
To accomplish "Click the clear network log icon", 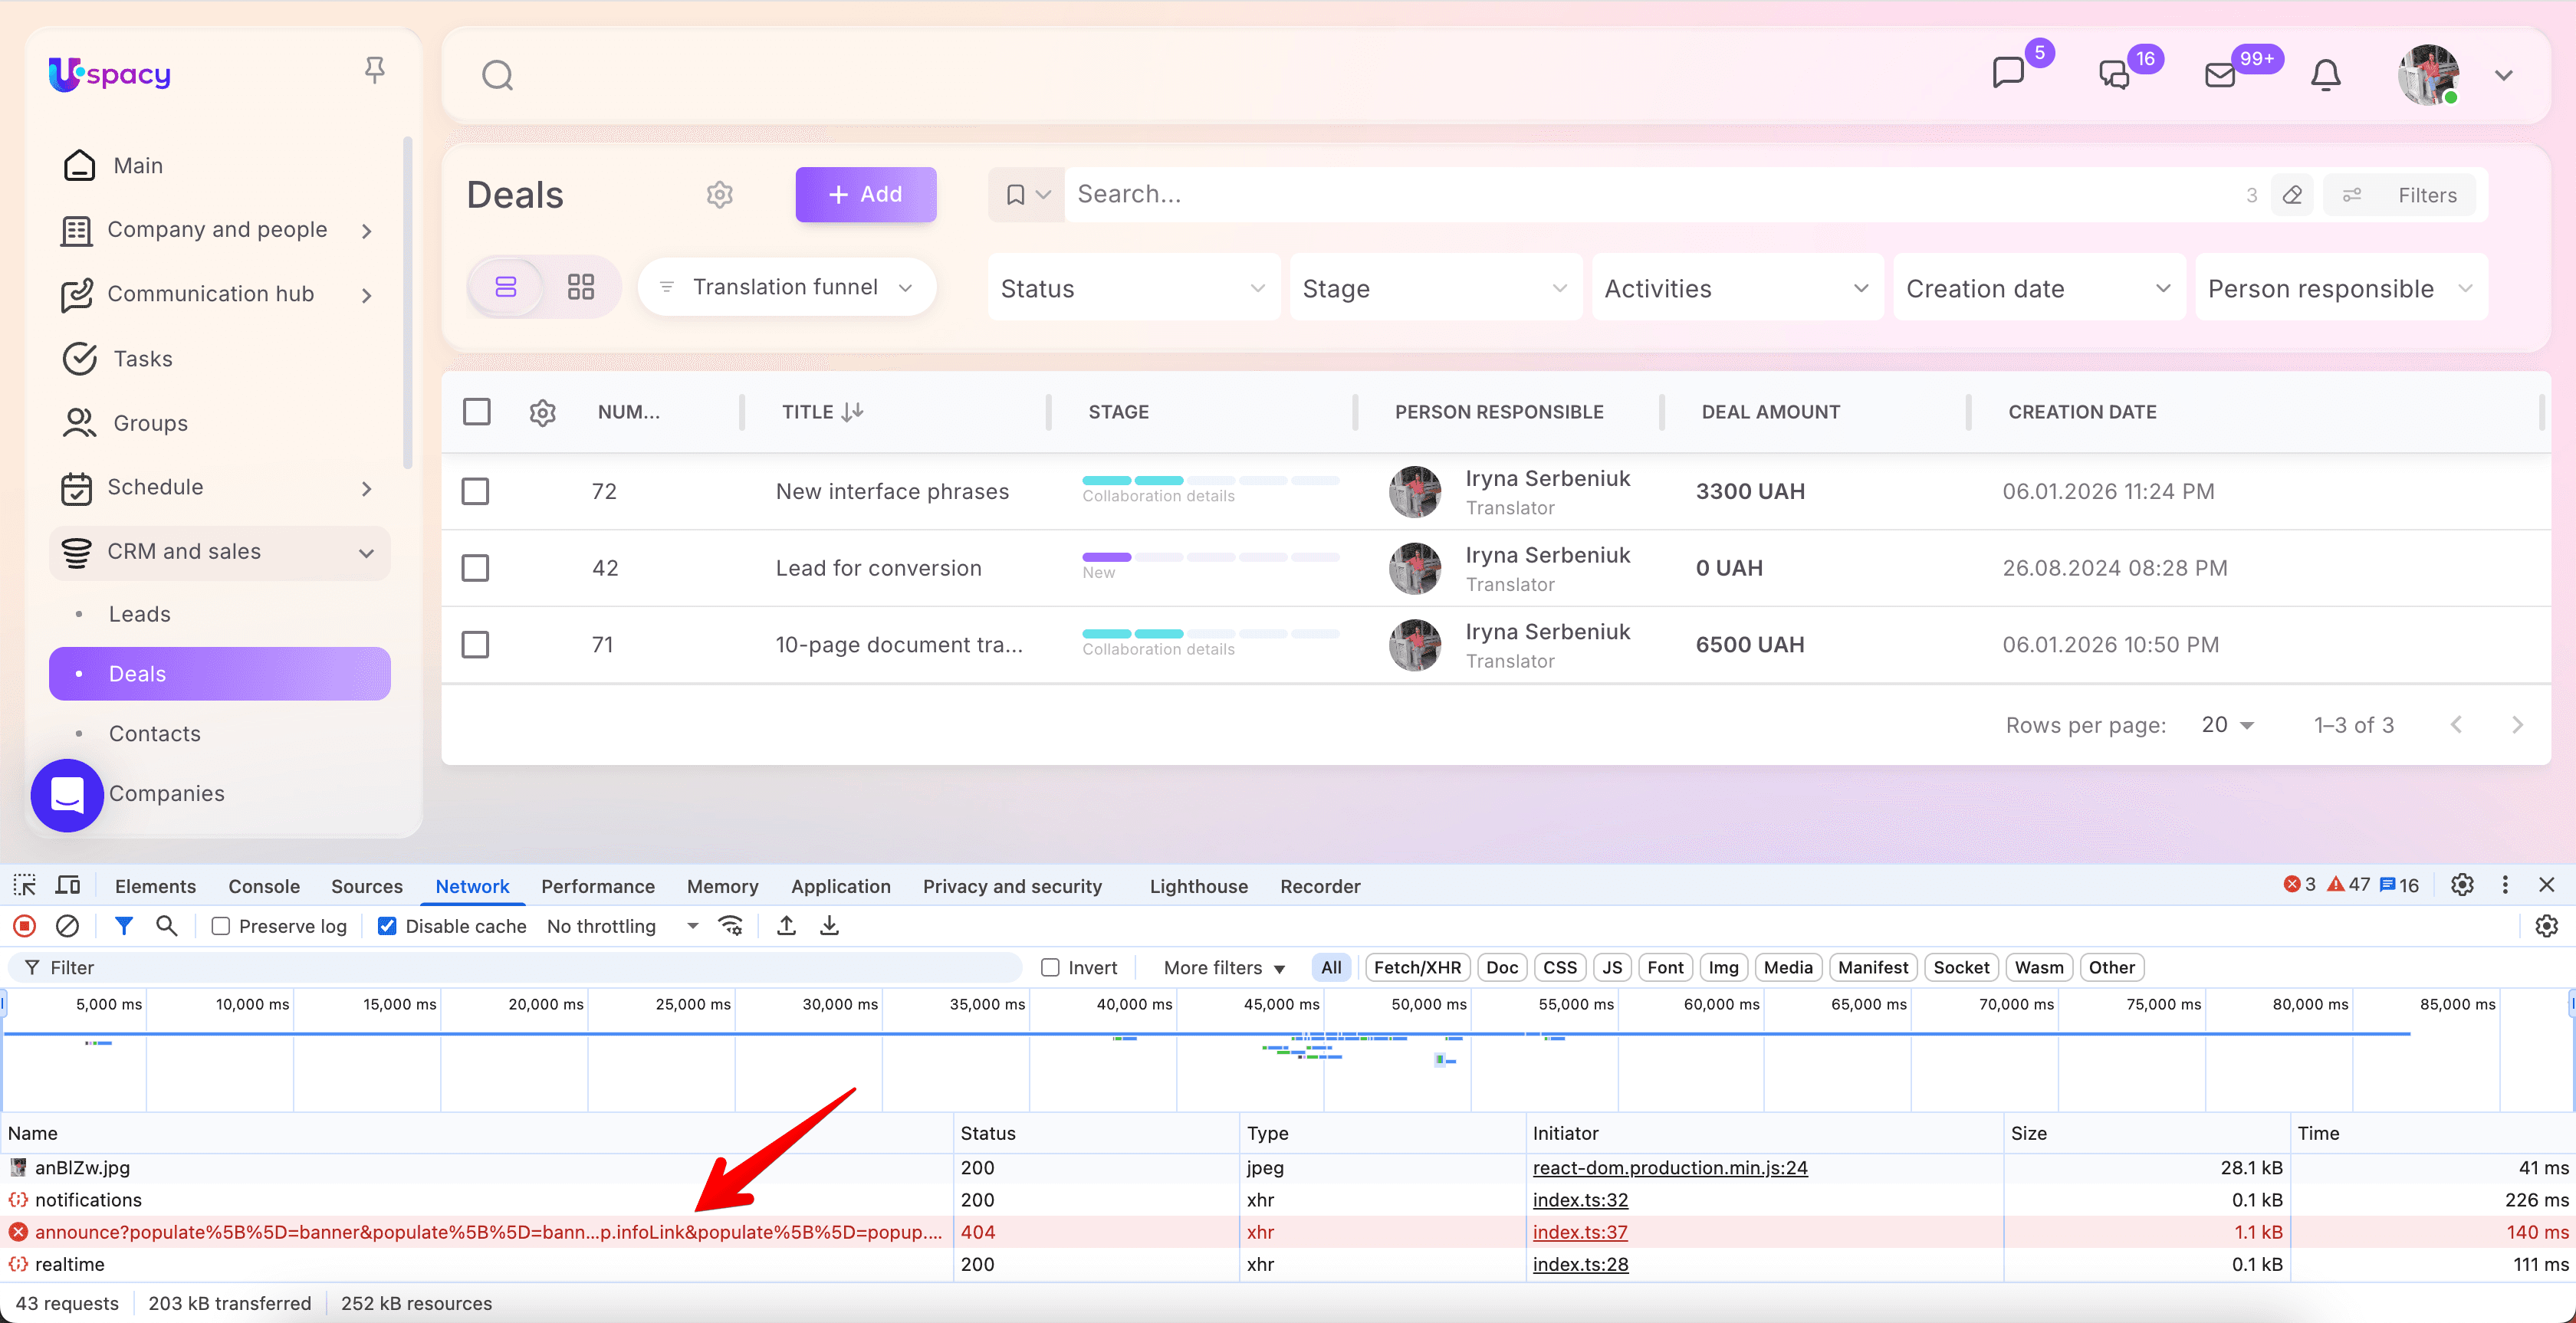I will point(67,926).
